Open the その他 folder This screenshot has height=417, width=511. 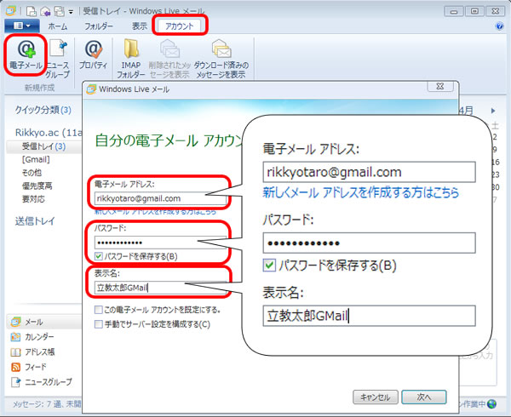[x=32, y=173]
